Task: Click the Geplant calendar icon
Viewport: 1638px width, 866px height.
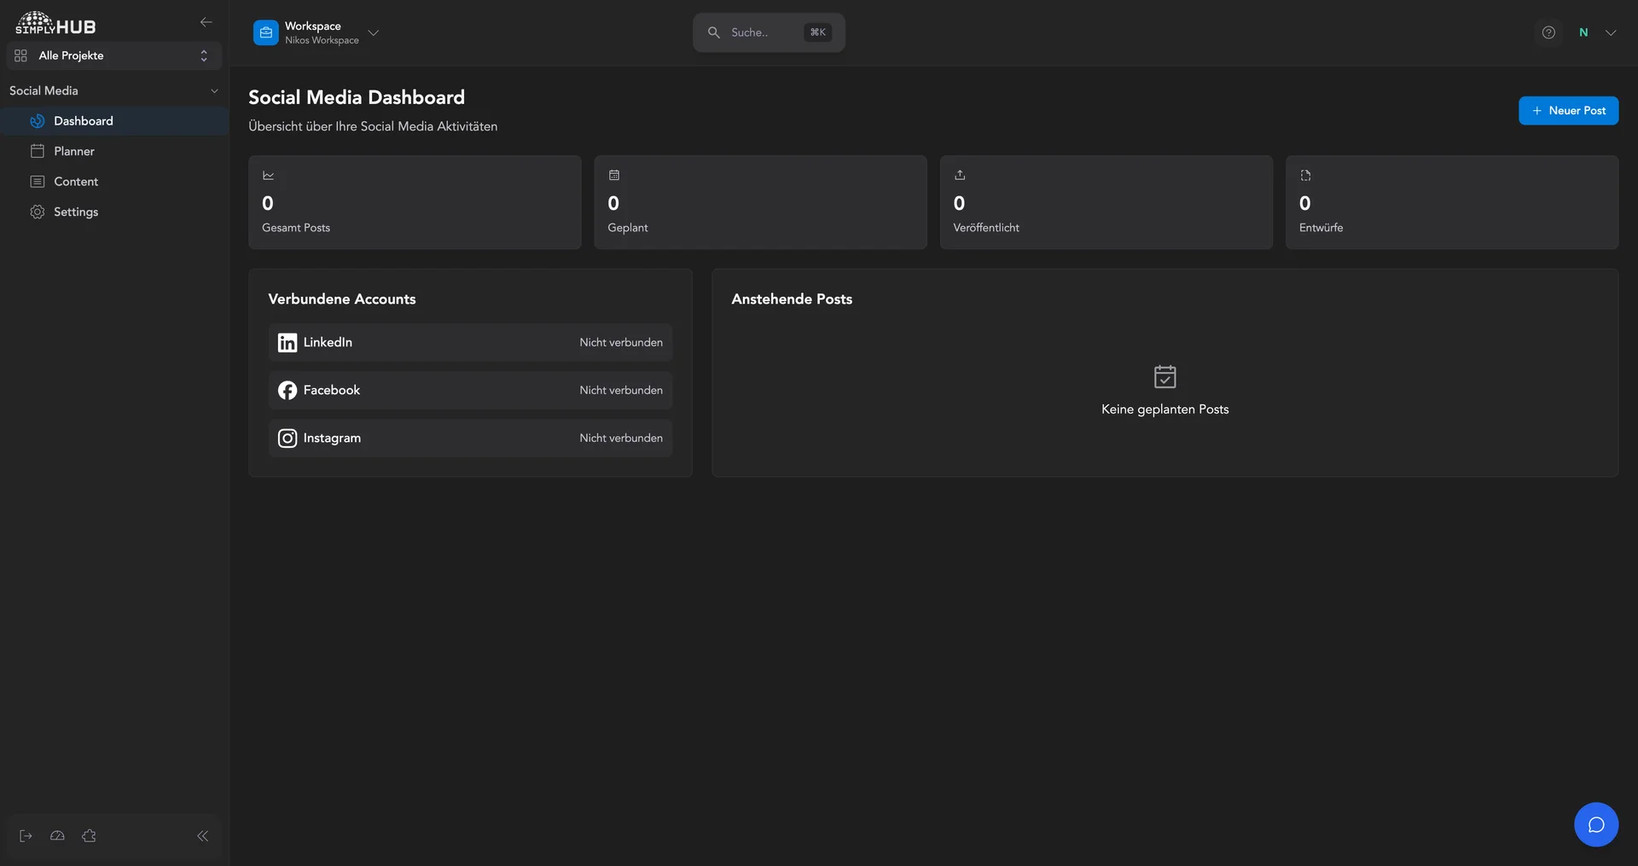Action: pyautogui.click(x=614, y=175)
